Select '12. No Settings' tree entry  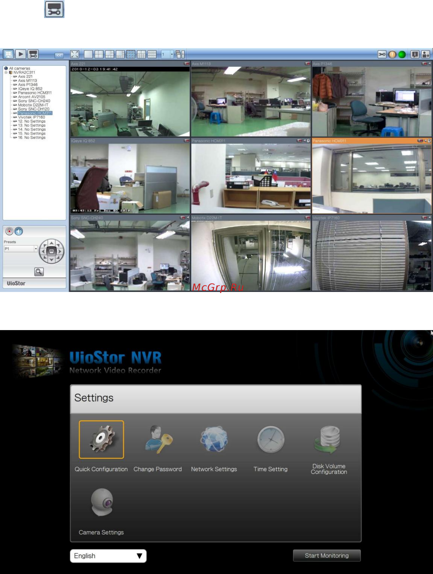pos(32,121)
